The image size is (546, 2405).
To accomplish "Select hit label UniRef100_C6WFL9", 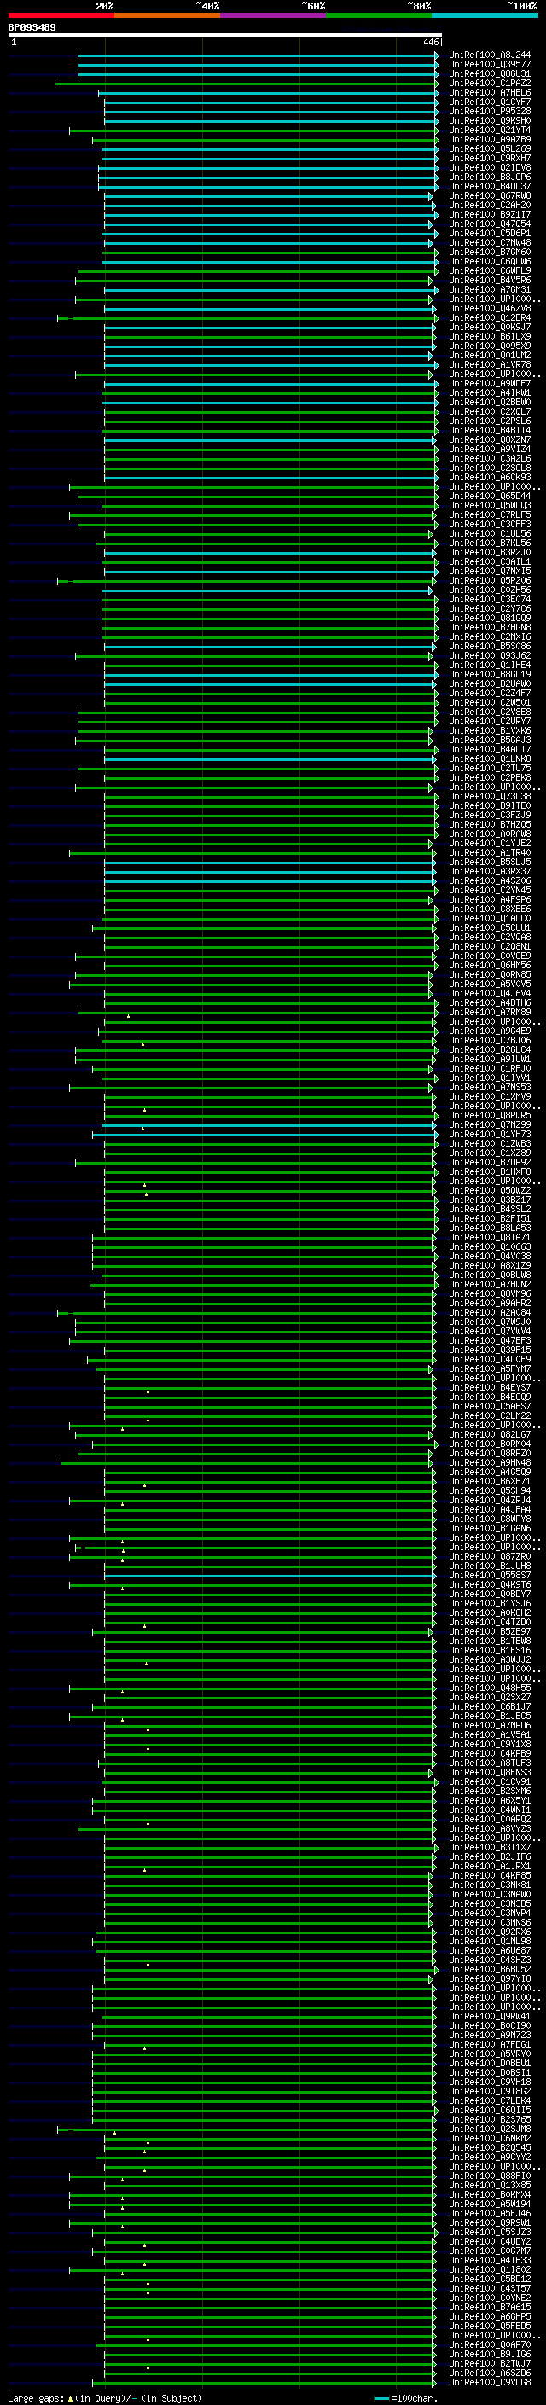I will tap(489, 270).
